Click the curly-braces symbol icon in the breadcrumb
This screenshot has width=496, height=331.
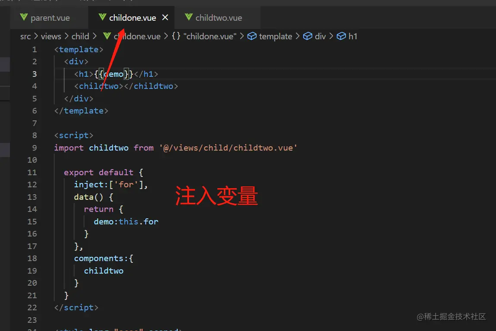pyautogui.click(x=176, y=36)
